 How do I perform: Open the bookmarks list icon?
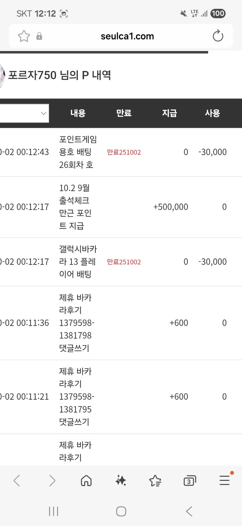click(155, 480)
